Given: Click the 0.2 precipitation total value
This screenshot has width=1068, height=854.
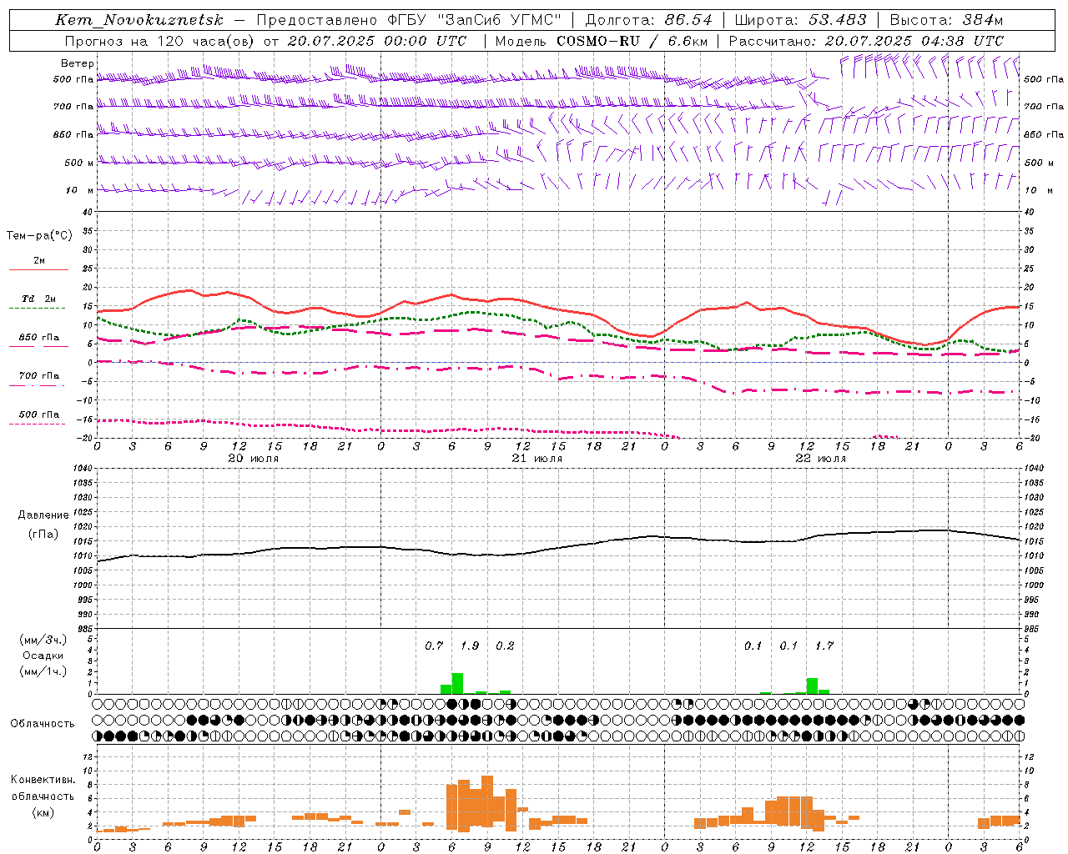Looking at the screenshot, I should point(505,646).
